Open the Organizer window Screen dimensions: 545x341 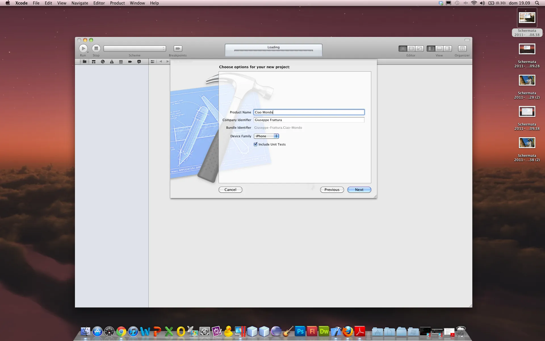(x=462, y=49)
